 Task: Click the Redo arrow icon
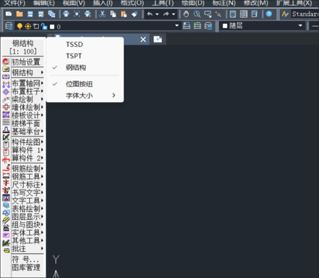click(166, 14)
